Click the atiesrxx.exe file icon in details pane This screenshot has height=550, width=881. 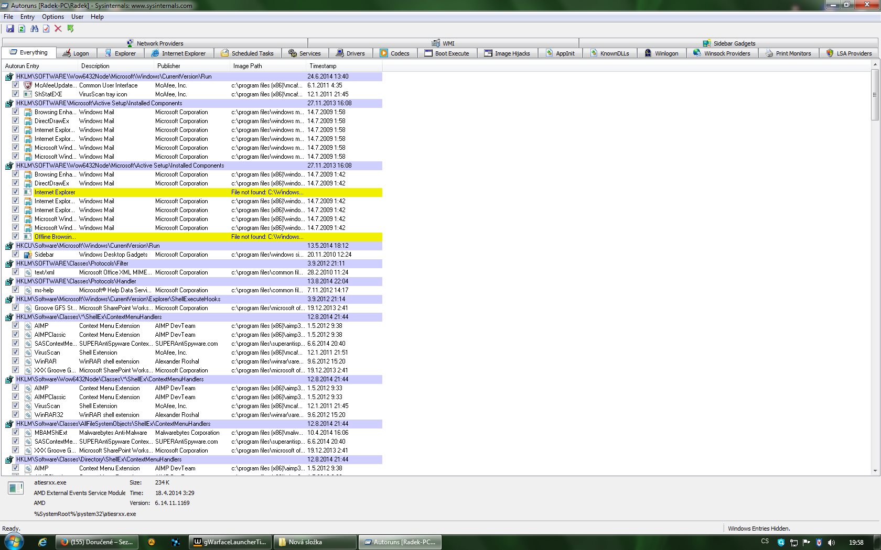pyautogui.click(x=16, y=488)
